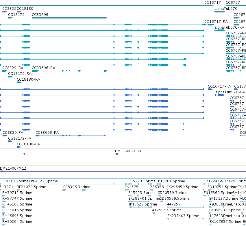Image resolution: width=246 pixels, height=226 pixels.
Task: Click the IP08396.3prime EST glyph bar
Action: (74, 190)
